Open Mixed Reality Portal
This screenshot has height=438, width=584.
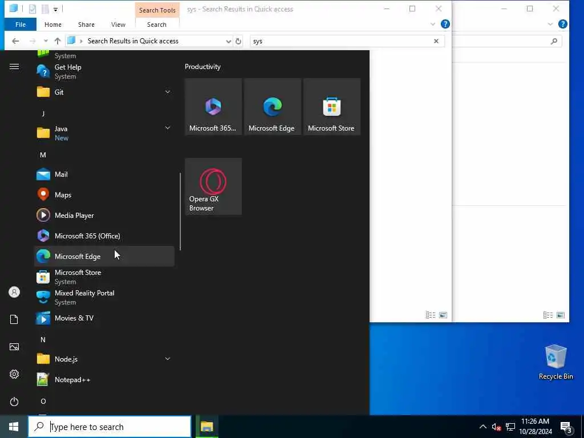click(x=104, y=297)
